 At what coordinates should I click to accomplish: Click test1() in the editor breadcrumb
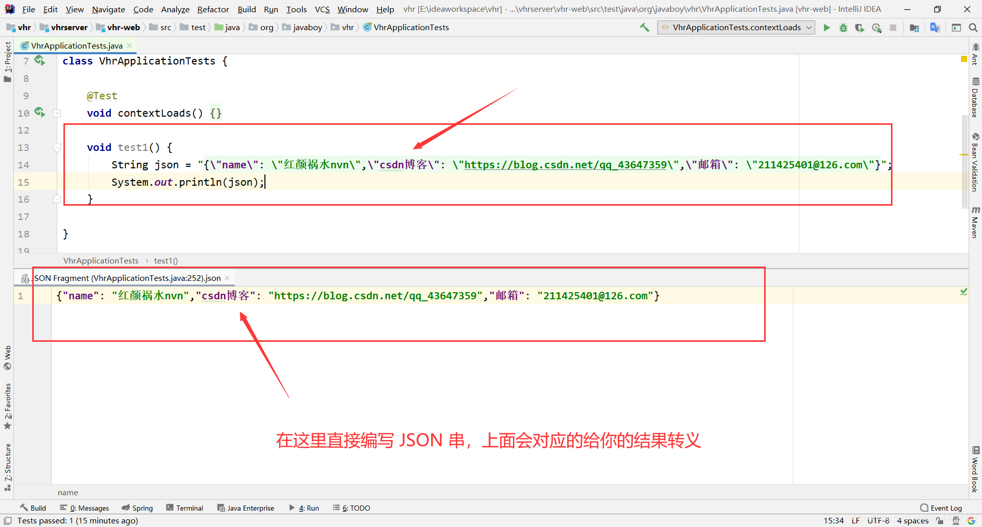[x=166, y=260]
